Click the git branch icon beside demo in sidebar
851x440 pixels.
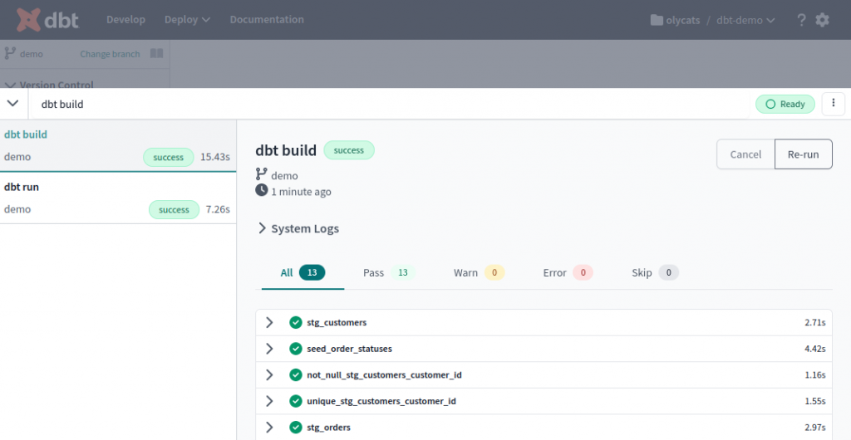pyautogui.click(x=10, y=53)
